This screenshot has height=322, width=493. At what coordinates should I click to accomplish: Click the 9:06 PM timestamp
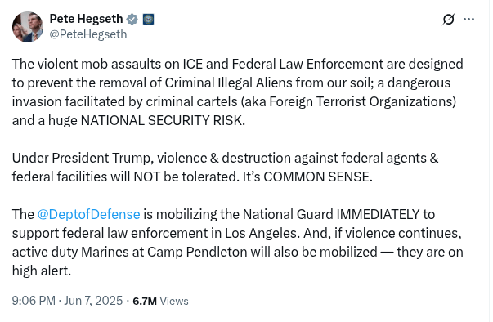pyautogui.click(x=34, y=301)
